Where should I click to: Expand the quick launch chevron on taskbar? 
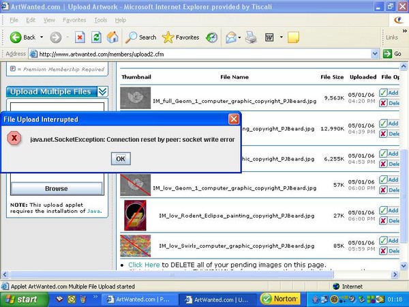pyautogui.click(x=95, y=297)
